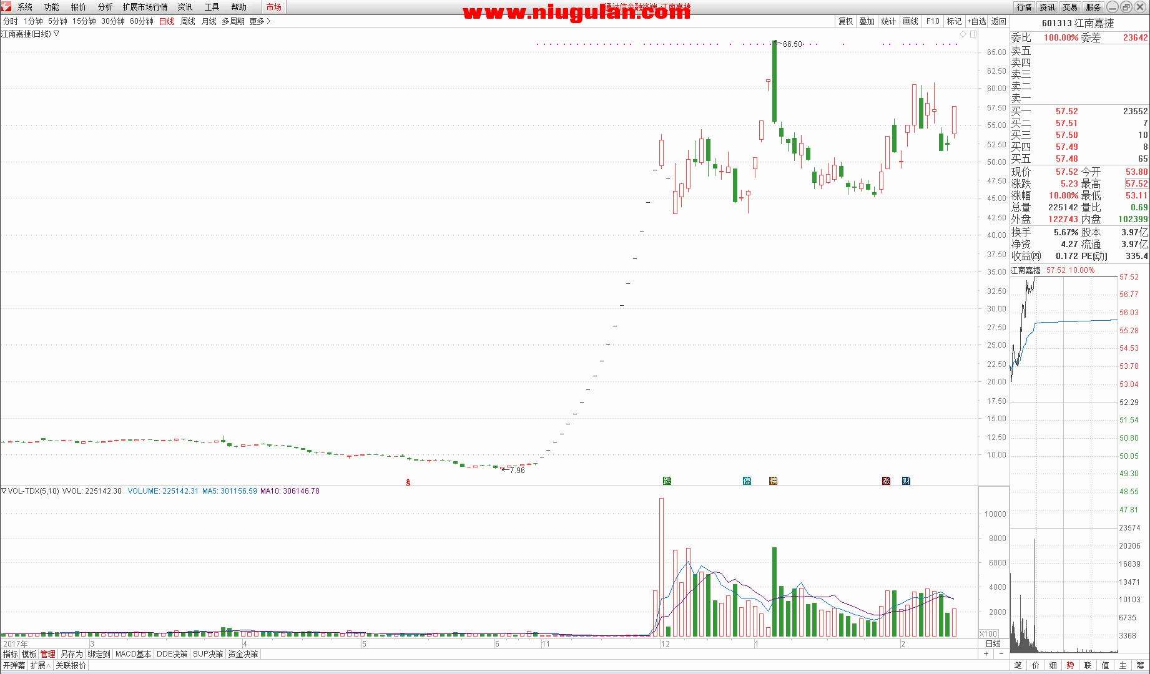Open the 工具 menu
Viewport: 1150px width, 674px height.
[x=212, y=7]
